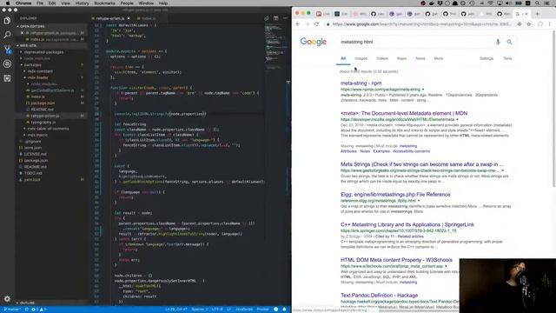Image resolution: width=556 pixels, height=313 pixels.
Task: Open the Extensions view in VS Code
Action: [x=7, y=78]
